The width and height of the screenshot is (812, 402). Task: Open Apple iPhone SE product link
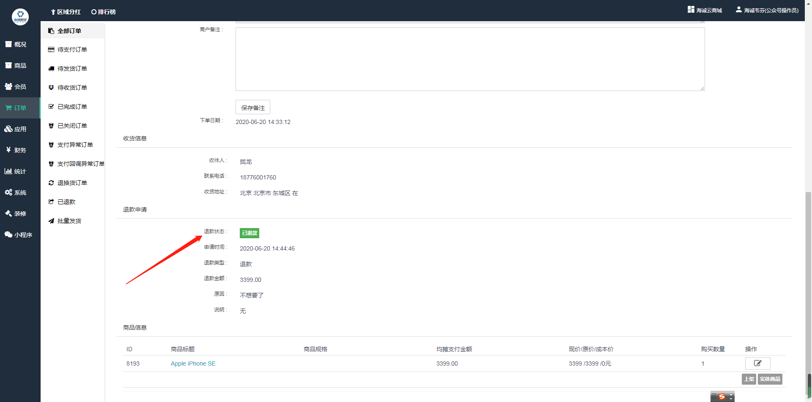(193, 363)
